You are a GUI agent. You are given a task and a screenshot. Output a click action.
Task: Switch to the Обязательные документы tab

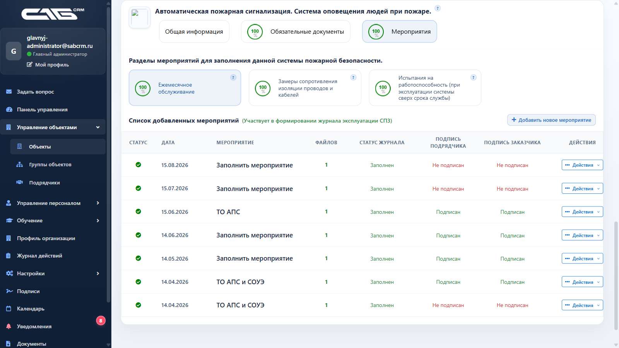point(296,31)
